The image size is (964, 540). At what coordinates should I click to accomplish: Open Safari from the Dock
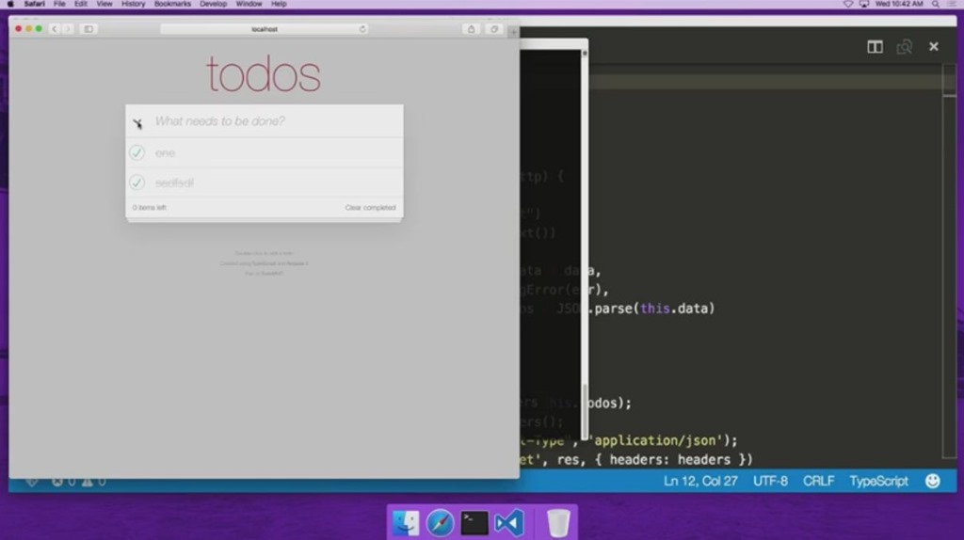coord(441,523)
